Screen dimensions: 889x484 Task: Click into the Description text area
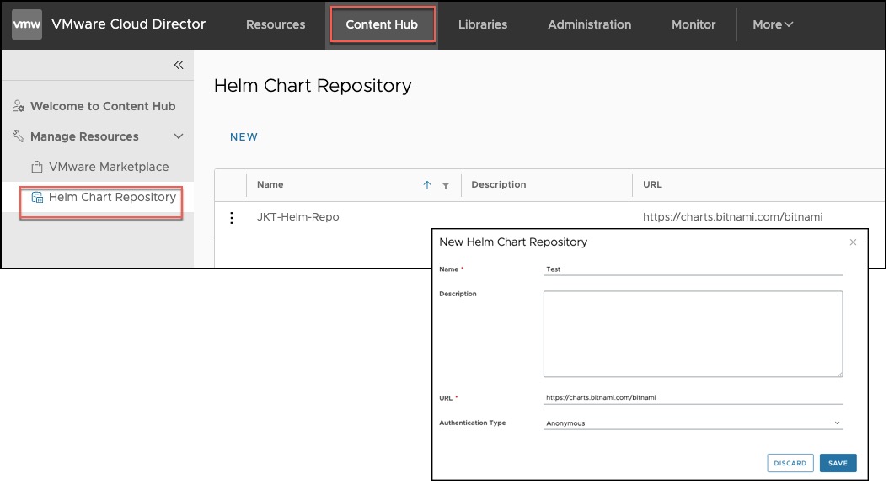tap(693, 333)
